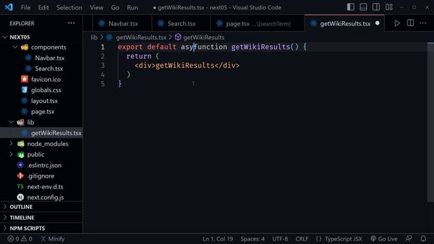434x244 pixels.
Task: Open the Go menu
Action: click(x=115, y=7)
